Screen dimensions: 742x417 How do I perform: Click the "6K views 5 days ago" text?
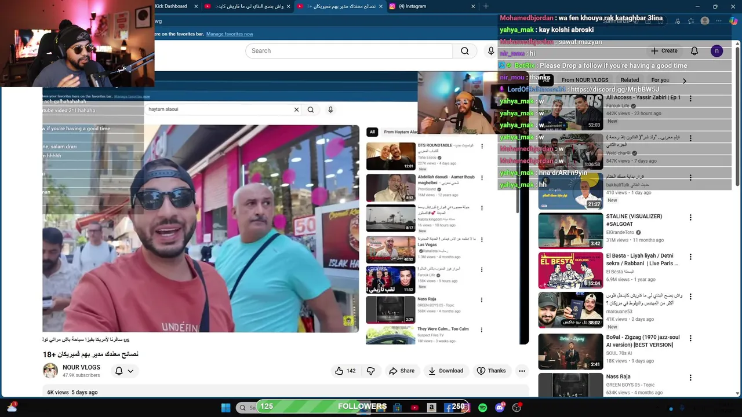[x=72, y=393]
